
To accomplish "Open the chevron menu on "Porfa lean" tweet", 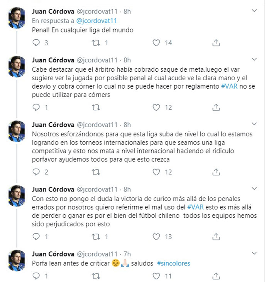I will pyautogui.click(x=254, y=253).
